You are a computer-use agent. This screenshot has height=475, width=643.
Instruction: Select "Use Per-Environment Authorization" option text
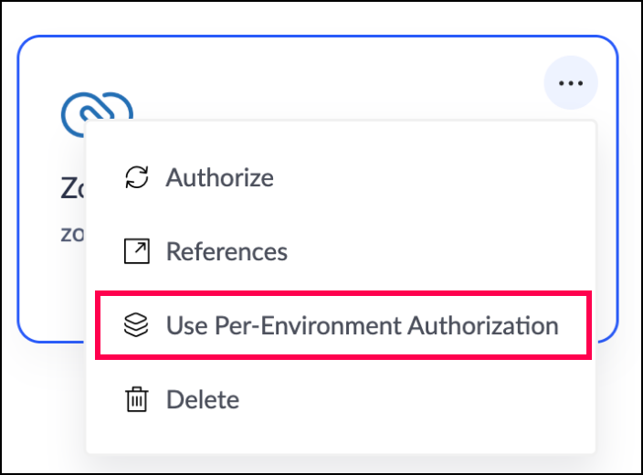[362, 325]
